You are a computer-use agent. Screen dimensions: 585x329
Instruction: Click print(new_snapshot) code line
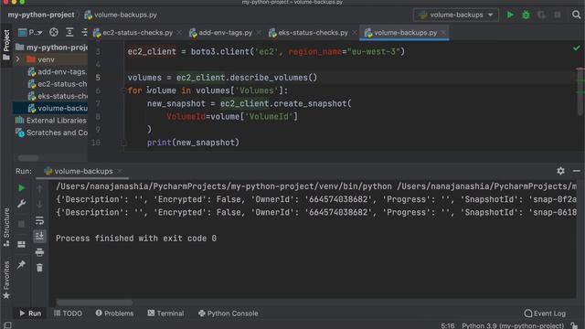(x=193, y=143)
